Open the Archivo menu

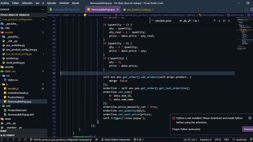tap(5, 3)
